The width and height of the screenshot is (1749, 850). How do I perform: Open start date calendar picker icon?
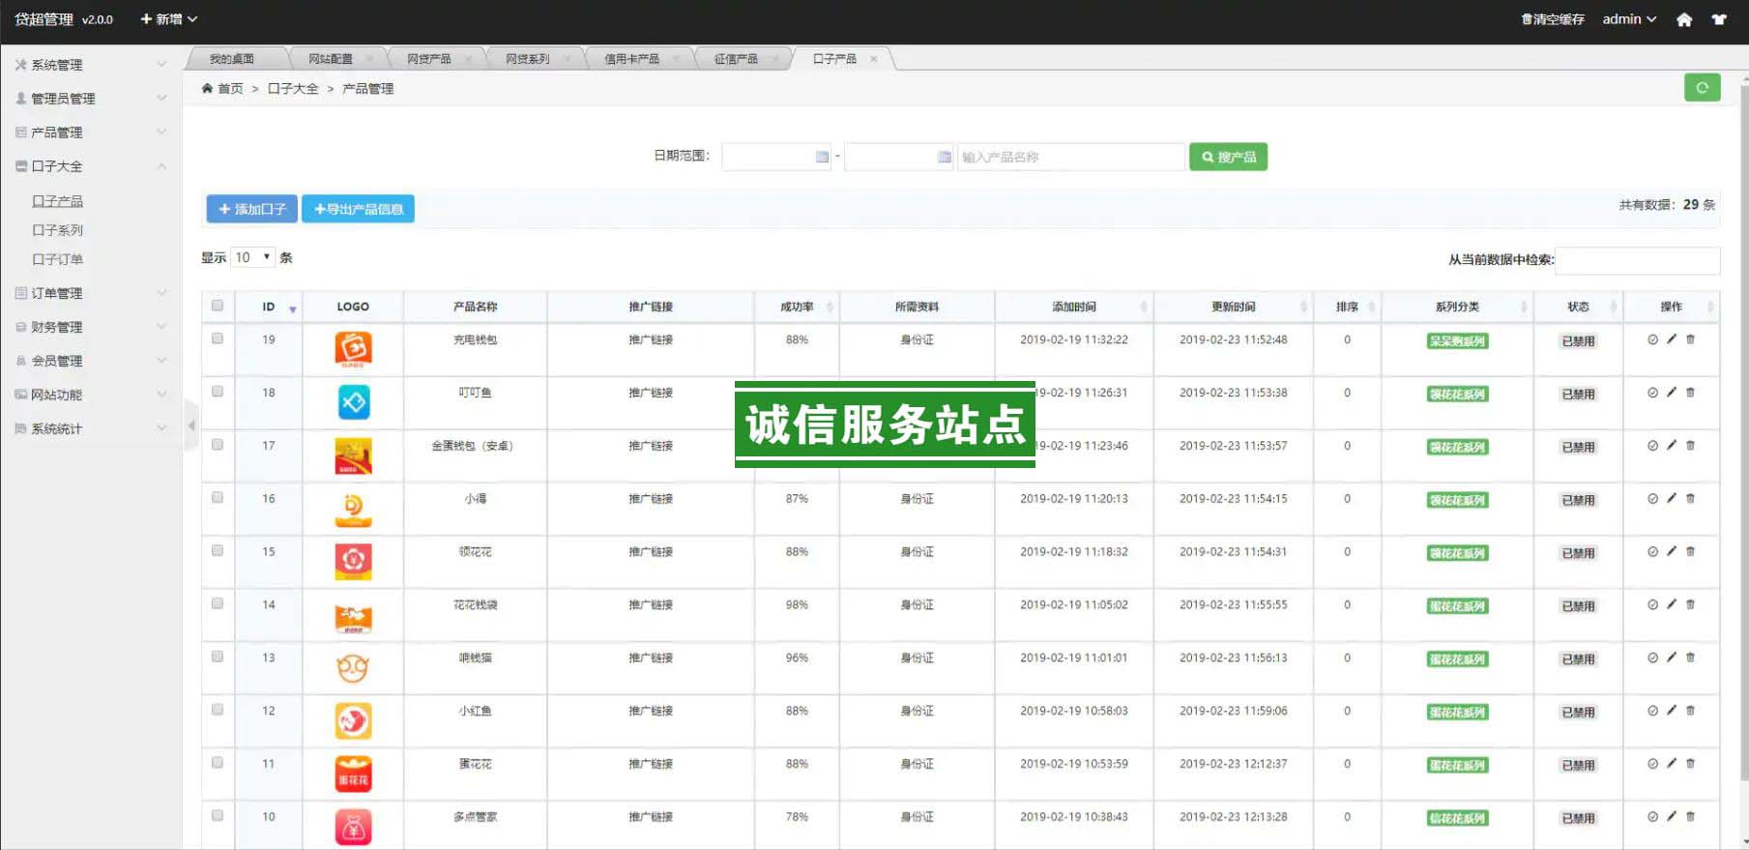click(x=822, y=157)
